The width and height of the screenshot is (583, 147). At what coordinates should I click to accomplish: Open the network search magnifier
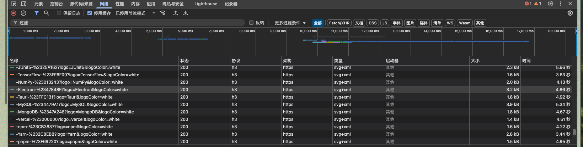click(46, 13)
